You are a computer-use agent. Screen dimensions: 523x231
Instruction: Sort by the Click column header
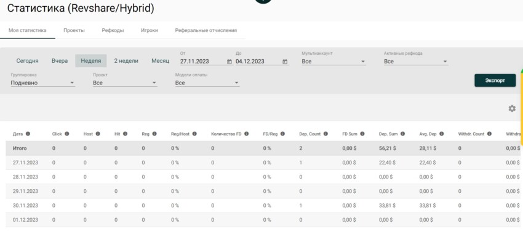57,134
